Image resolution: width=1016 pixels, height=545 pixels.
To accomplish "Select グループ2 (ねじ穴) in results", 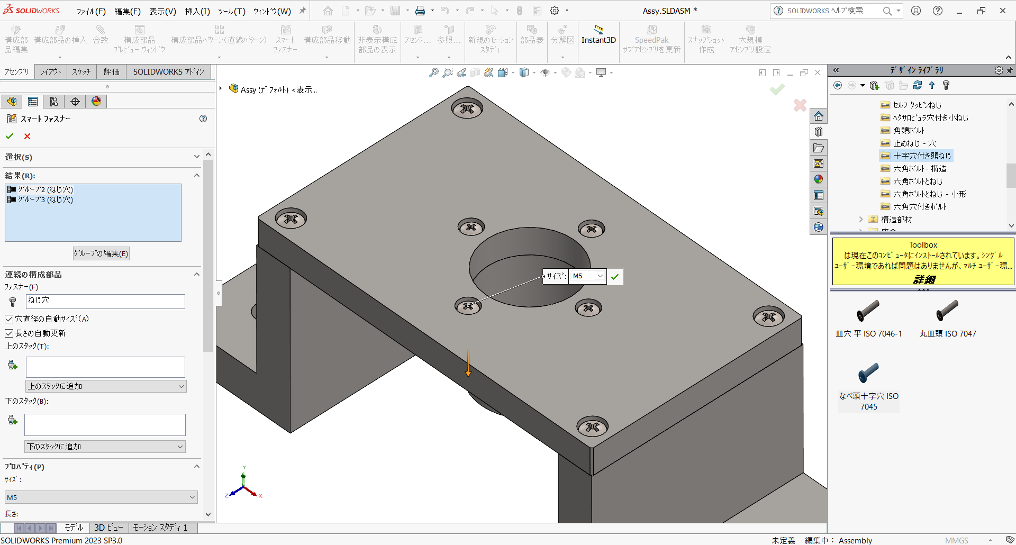I will 40,189.
